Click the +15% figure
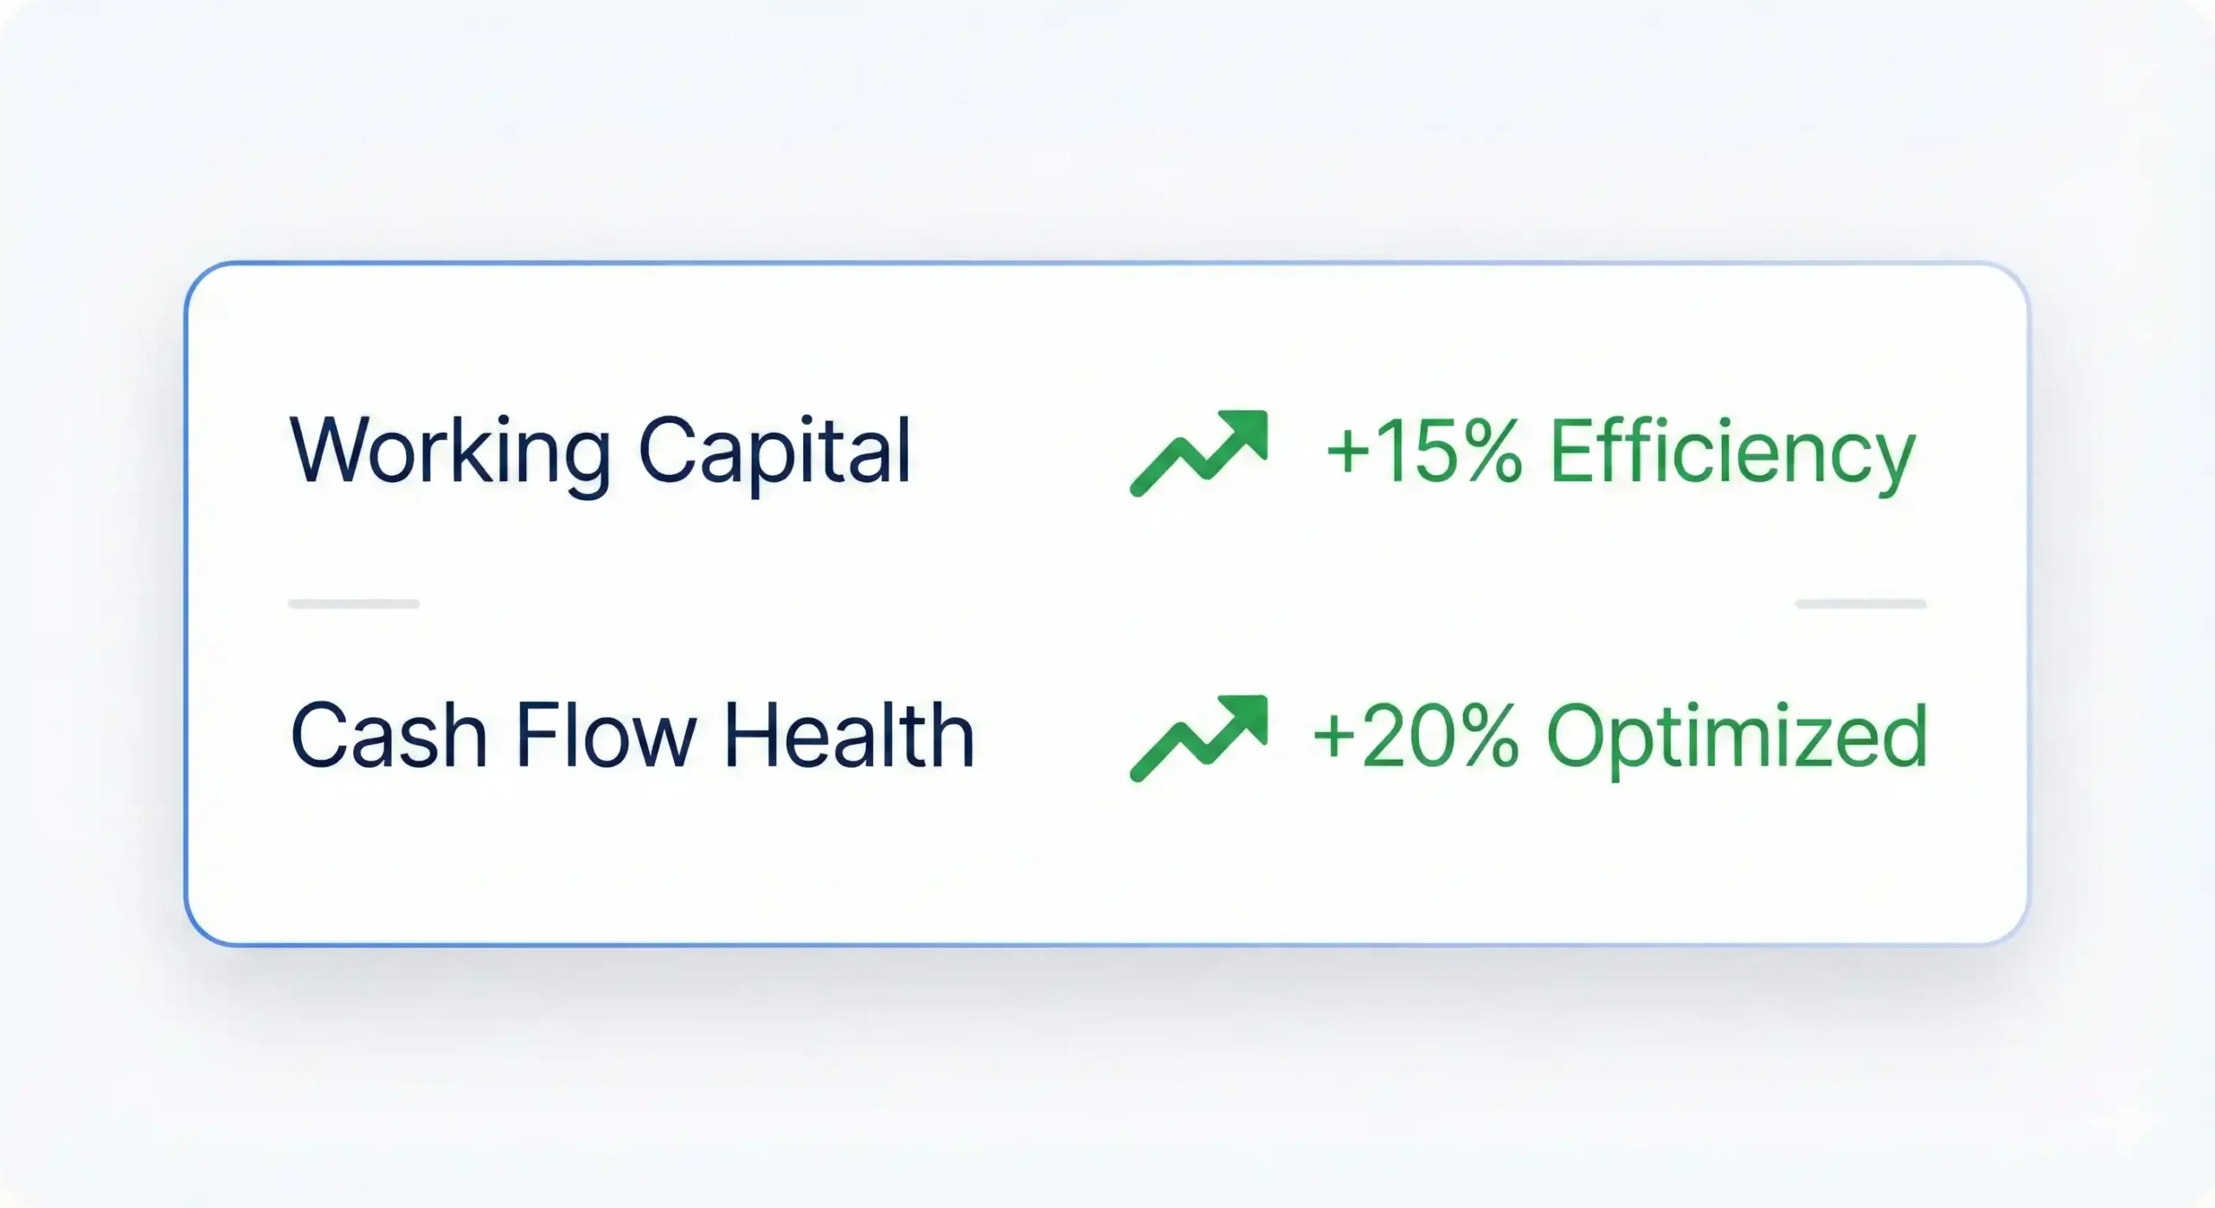This screenshot has height=1208, width=2215. 1424,452
